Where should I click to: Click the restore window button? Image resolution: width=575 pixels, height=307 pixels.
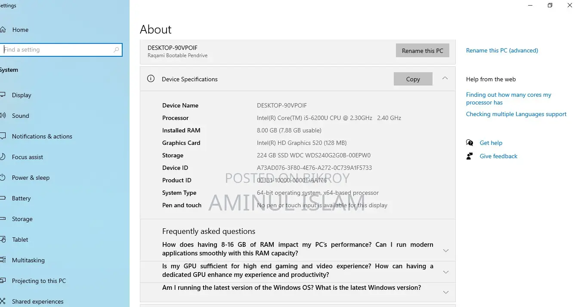click(x=550, y=5)
